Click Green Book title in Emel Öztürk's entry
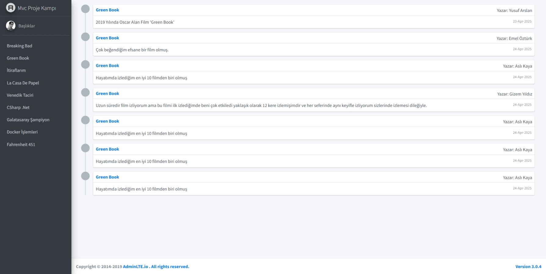This screenshot has width=546, height=274. point(107,38)
